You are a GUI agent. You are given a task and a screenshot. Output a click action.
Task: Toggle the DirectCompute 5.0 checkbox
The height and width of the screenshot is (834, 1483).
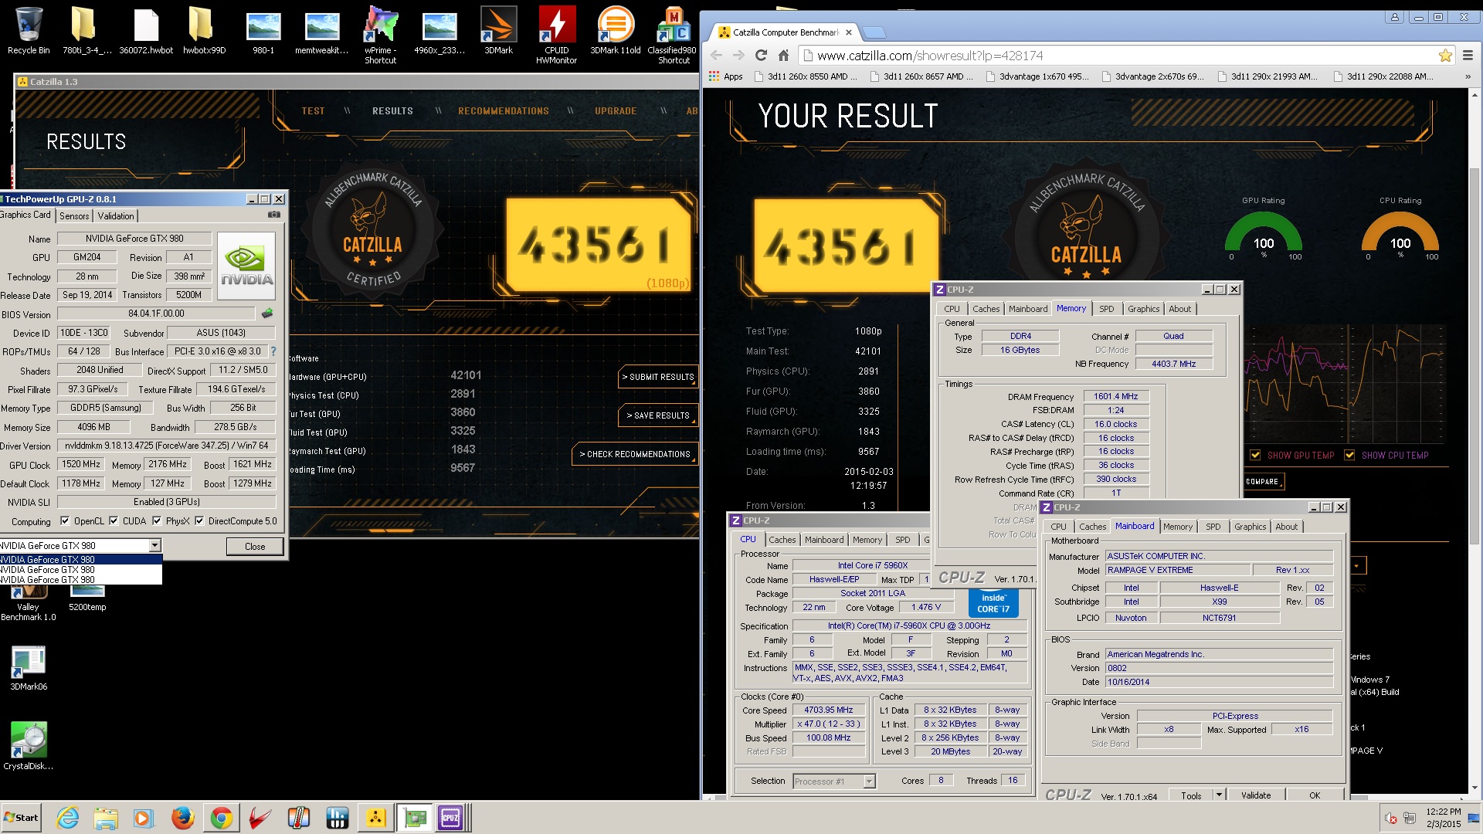[199, 521]
